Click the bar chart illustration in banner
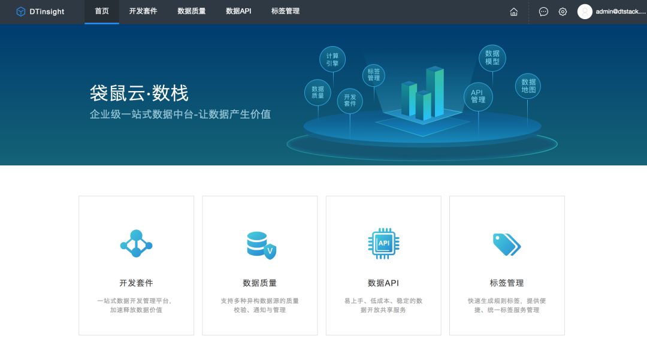Image resolution: width=647 pixels, height=345 pixels. coord(422,93)
